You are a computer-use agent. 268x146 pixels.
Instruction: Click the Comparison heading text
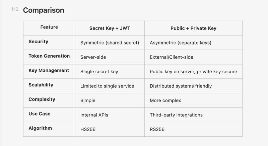pos(44,10)
